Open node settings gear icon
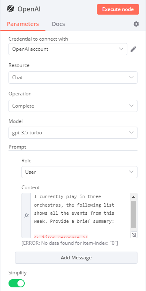Viewport: 146px width, 291px height. click(136, 24)
